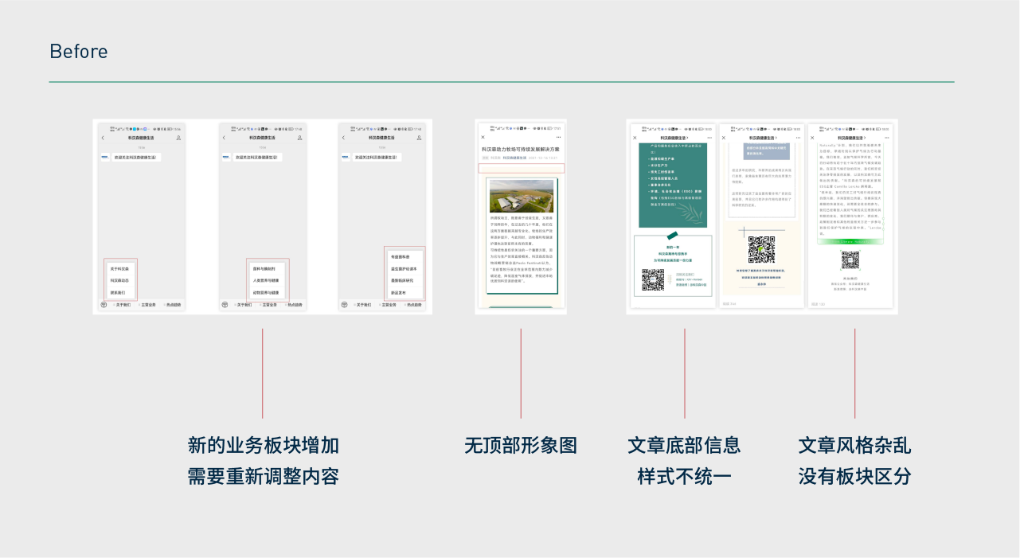Tap 热点趋势 tab under 新品发布 popup

point(414,305)
